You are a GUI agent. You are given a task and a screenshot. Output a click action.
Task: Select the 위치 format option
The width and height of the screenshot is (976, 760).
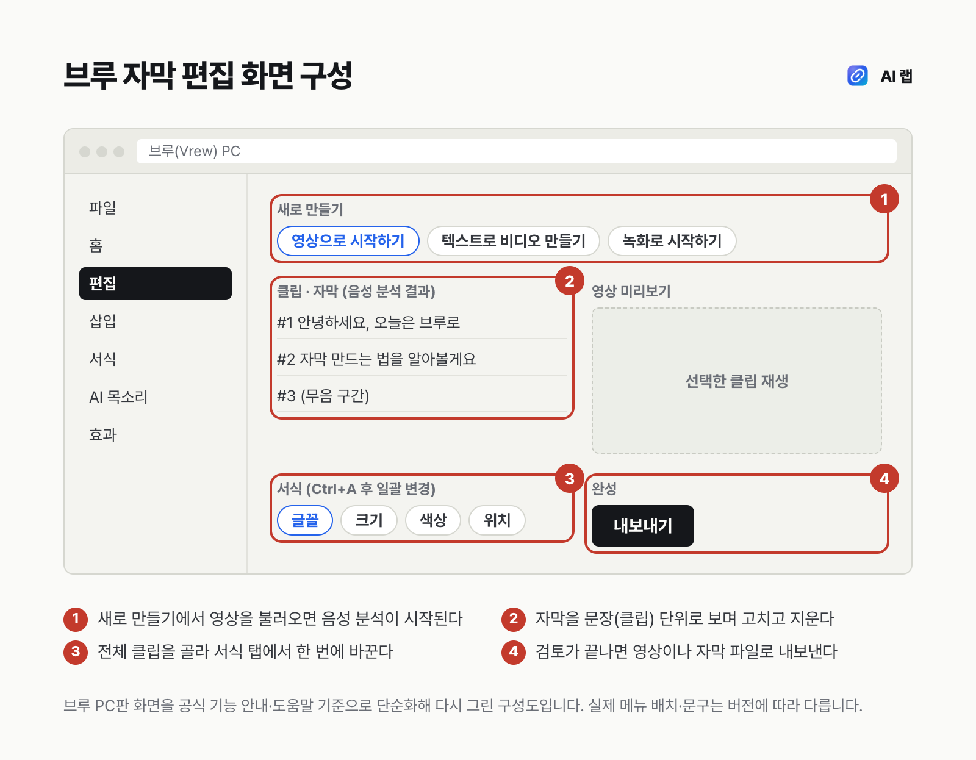[x=497, y=520]
